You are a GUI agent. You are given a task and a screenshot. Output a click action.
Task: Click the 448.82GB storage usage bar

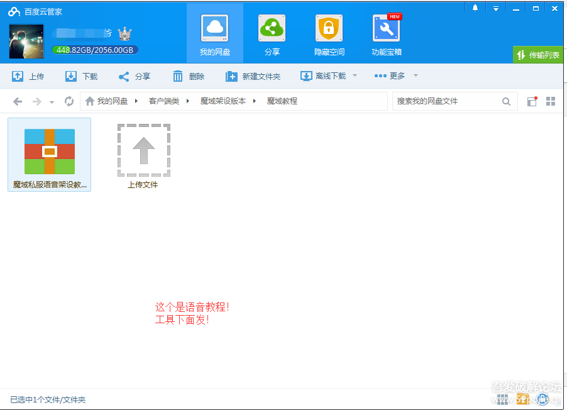point(94,48)
